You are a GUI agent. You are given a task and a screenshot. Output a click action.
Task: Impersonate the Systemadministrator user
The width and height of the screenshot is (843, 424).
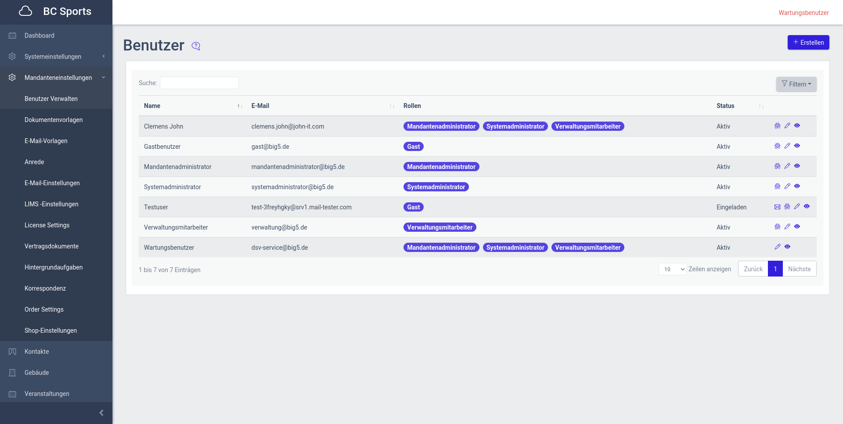(x=777, y=187)
